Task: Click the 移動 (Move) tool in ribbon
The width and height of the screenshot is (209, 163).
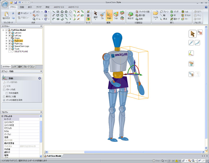Action: coord(109,15)
